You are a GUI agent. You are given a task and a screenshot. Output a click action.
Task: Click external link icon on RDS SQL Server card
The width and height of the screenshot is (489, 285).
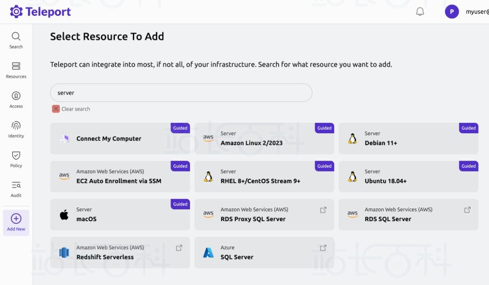click(467, 210)
